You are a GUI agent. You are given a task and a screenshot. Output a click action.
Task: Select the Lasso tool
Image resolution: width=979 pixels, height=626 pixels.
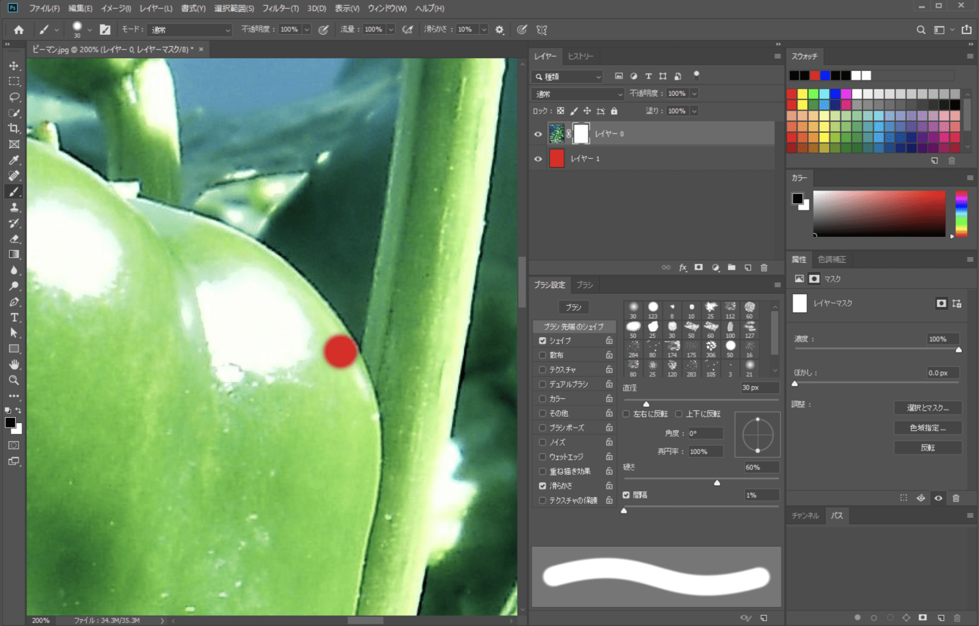tap(14, 97)
